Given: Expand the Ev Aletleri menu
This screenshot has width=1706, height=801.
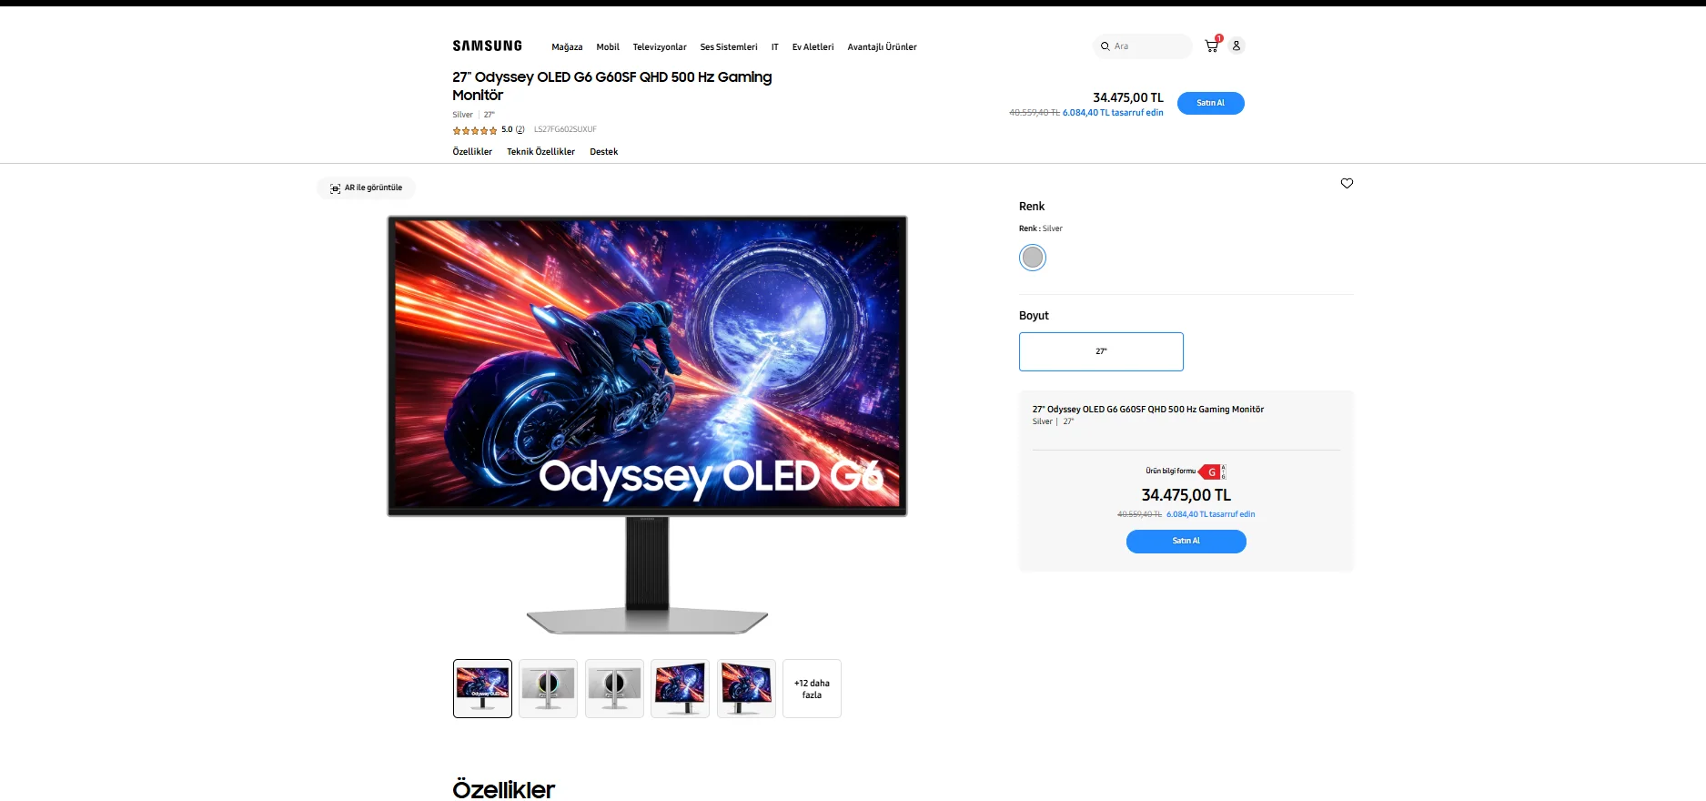Looking at the screenshot, I should coord(813,46).
